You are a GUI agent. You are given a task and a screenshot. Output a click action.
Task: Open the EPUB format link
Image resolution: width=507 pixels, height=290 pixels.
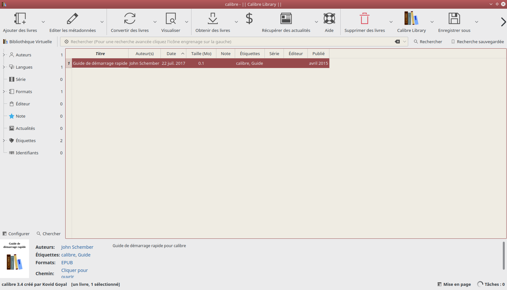click(x=67, y=263)
